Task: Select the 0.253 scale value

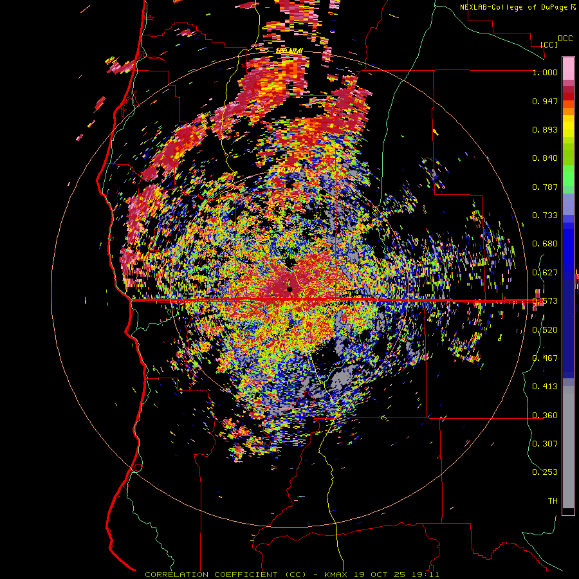Action: [545, 472]
